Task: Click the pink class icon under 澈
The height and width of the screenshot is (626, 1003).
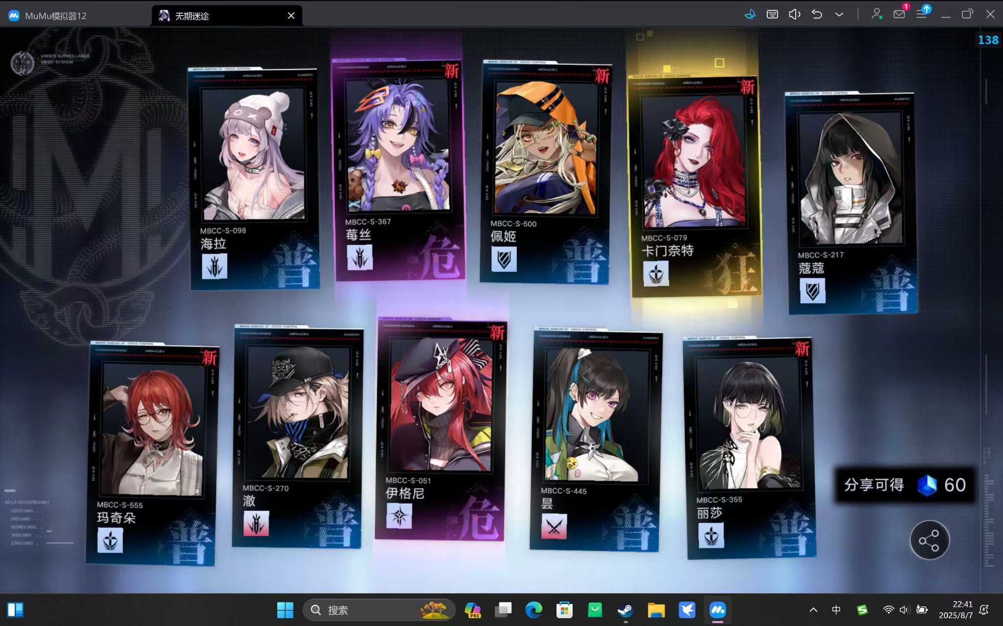Action: pos(256,523)
